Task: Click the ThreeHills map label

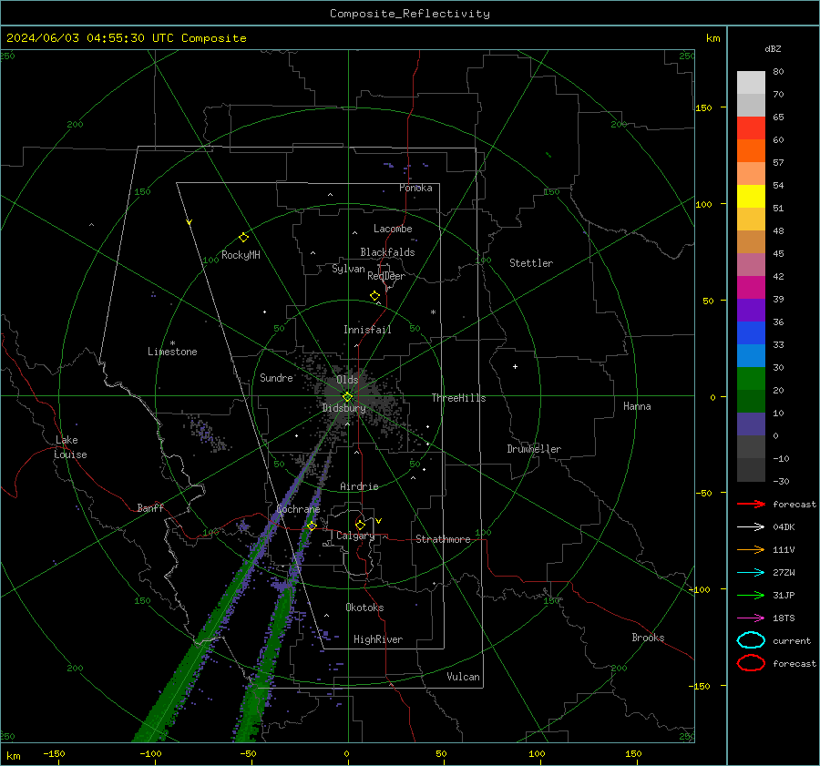Action: (x=458, y=398)
